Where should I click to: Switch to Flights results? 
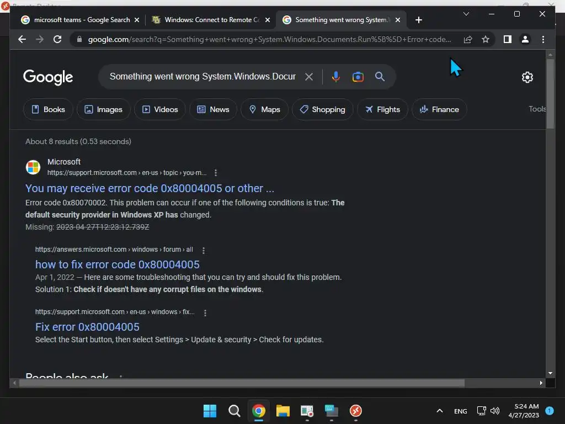(382, 109)
